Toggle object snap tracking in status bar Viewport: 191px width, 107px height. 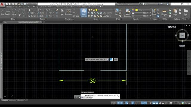point(142,103)
